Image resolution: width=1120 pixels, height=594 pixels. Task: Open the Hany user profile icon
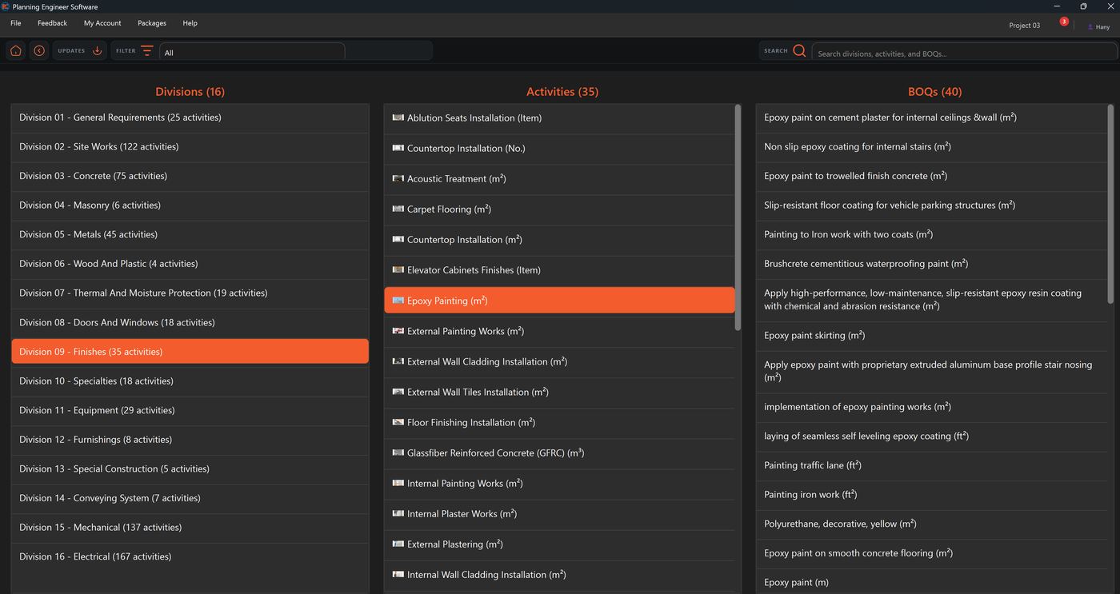[x=1090, y=26]
